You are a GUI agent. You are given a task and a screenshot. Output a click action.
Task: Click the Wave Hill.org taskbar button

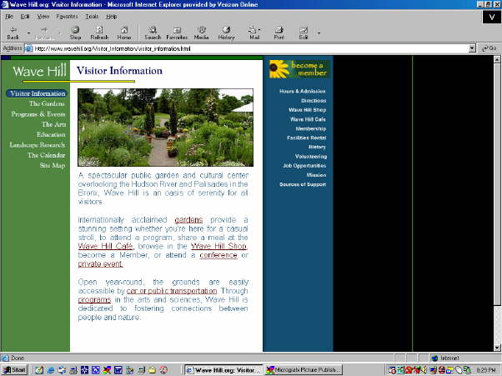click(224, 370)
